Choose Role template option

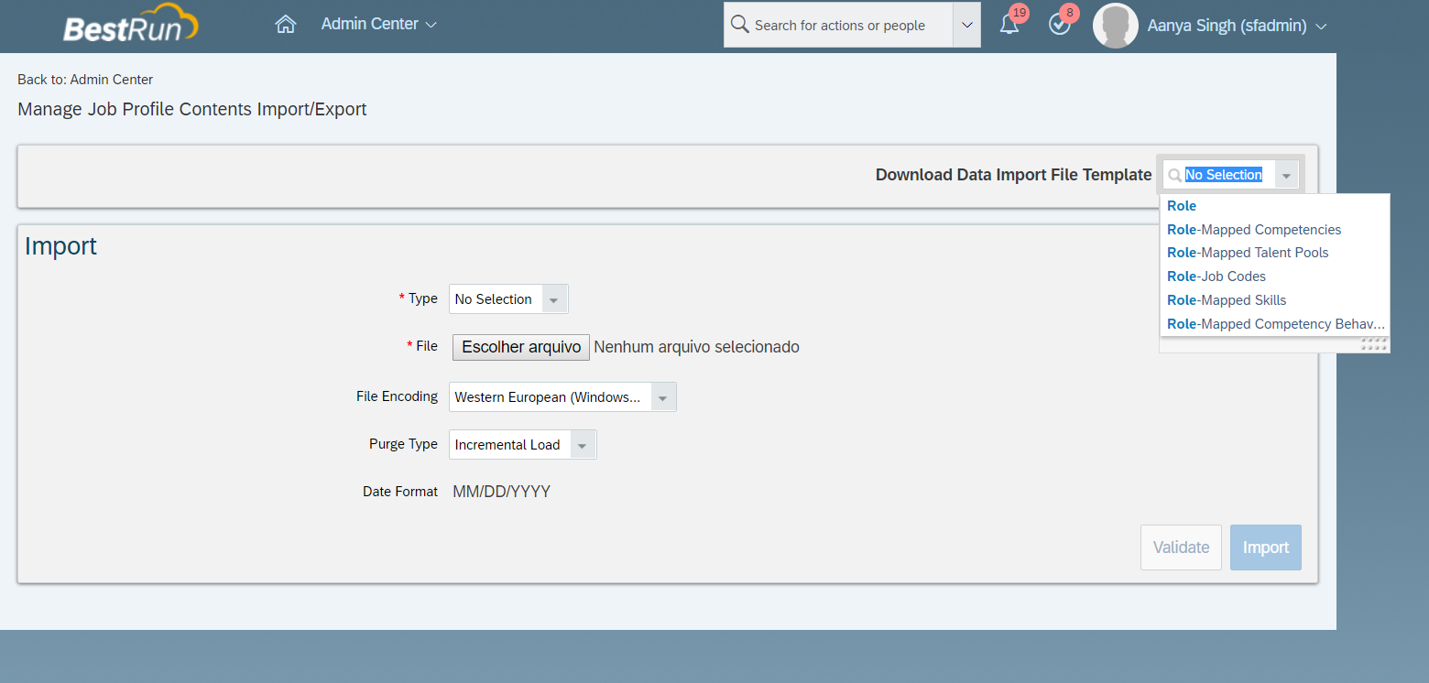point(1274,206)
